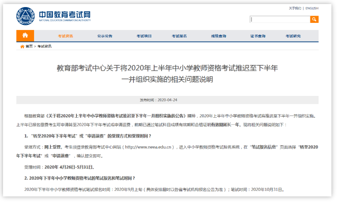Click the orange home icon in navbar
Image resolution: width=337 pixels, height=202 pixels.
point(25,36)
